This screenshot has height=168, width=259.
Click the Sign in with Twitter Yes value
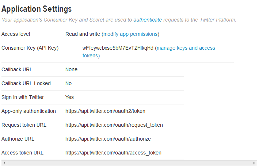point(69,97)
